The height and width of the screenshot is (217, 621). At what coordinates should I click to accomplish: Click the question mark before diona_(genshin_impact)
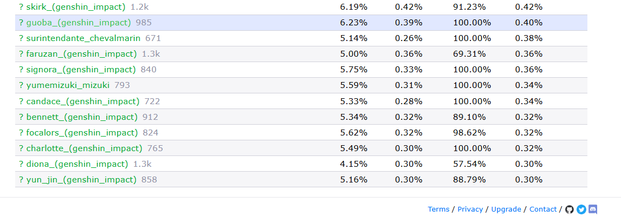21,164
